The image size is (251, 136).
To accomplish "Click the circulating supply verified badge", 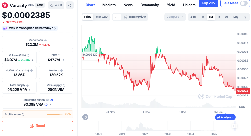I will 51,100.
